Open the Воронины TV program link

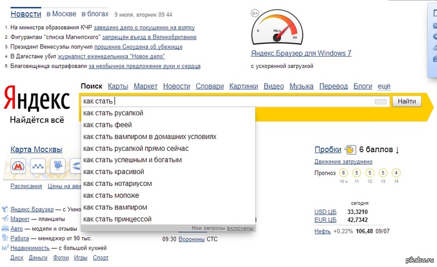[x=192, y=239]
